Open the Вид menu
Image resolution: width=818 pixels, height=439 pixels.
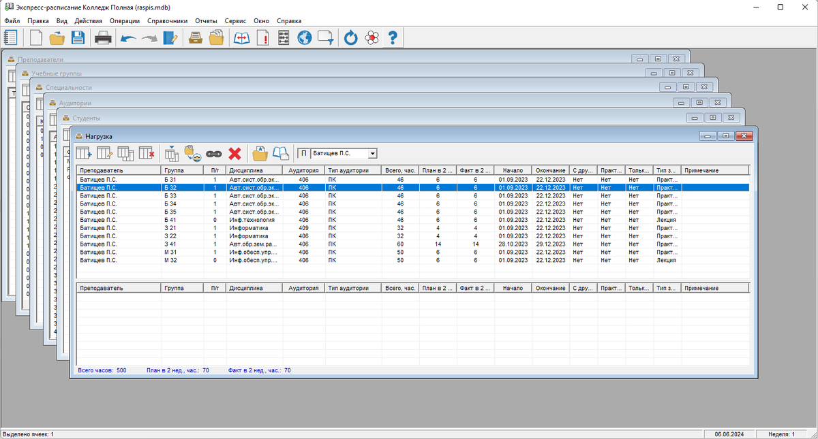click(x=62, y=21)
